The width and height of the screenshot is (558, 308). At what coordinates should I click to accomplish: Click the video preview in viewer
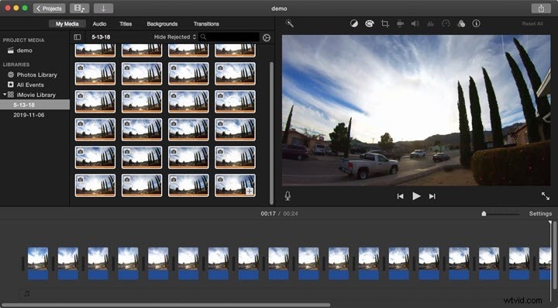pos(416,110)
